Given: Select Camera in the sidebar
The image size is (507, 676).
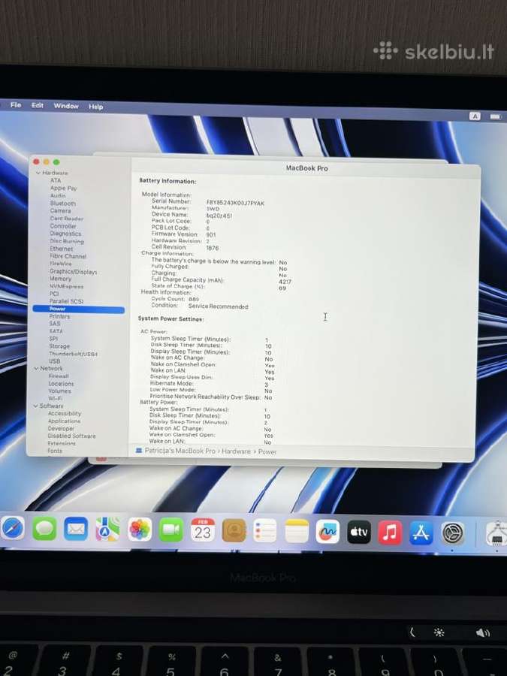Looking at the screenshot, I should point(60,211).
